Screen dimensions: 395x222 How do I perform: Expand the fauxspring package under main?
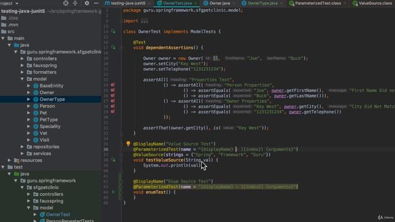click(22, 65)
